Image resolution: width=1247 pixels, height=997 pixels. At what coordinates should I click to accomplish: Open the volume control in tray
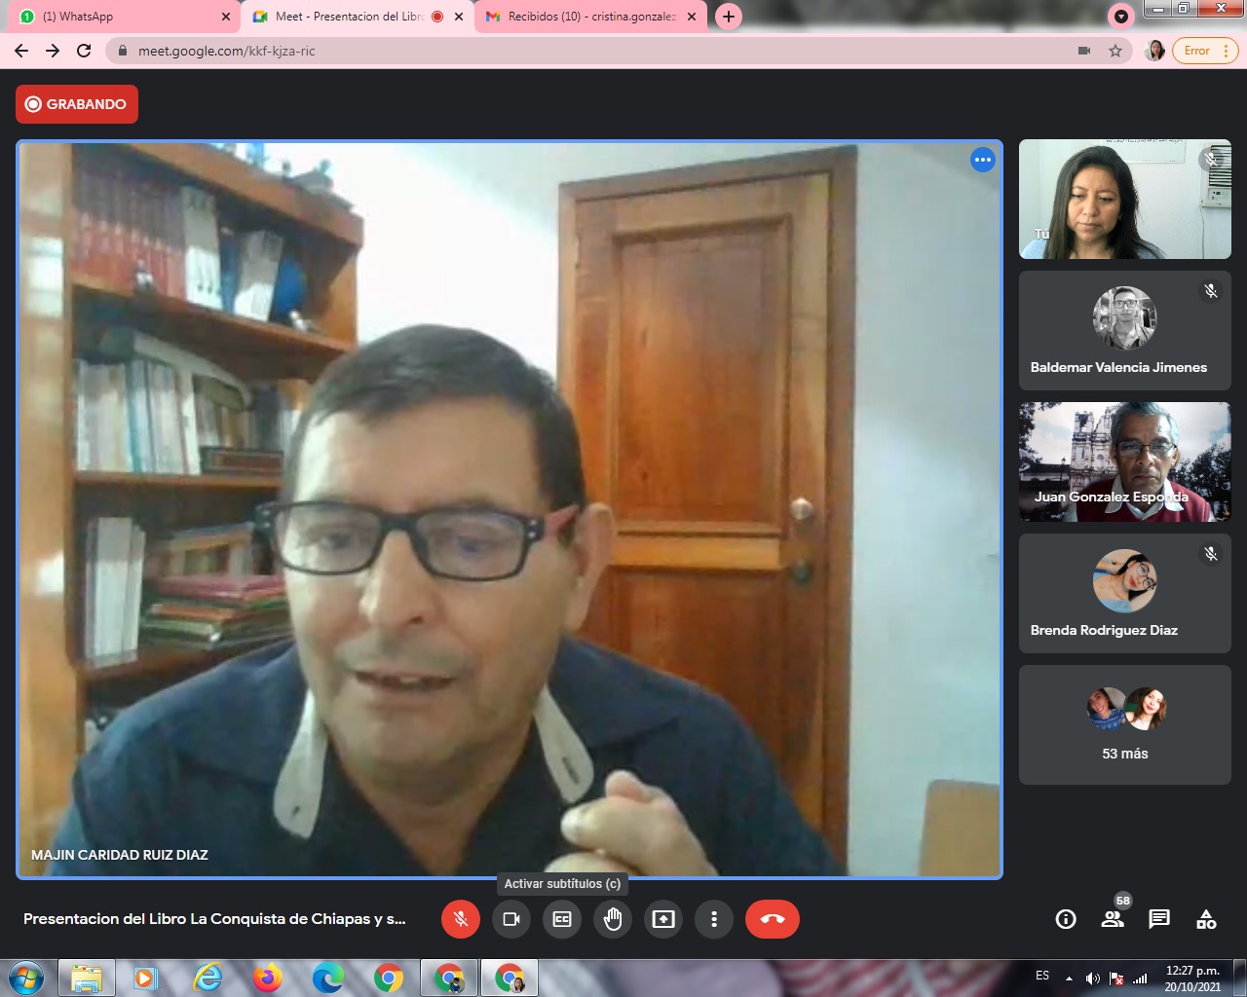pyautogui.click(x=1093, y=978)
